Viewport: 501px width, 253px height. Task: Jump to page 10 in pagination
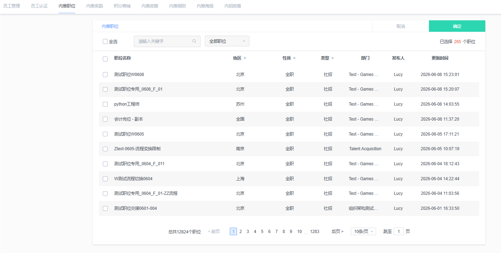click(299, 232)
